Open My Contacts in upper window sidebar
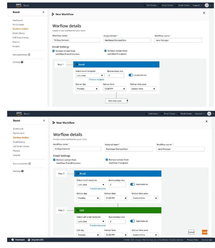 (18, 25)
